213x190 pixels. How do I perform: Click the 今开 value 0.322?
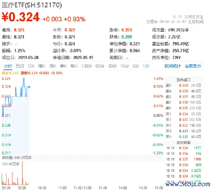(x=70, y=30)
